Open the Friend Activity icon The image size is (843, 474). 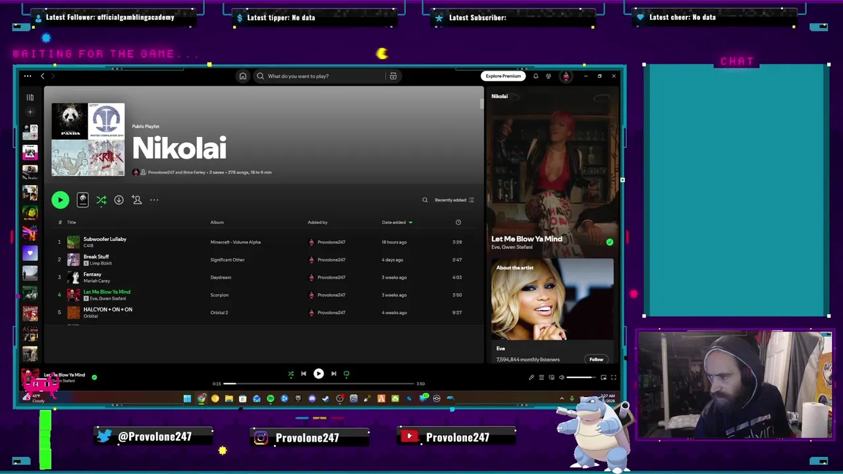tap(549, 76)
